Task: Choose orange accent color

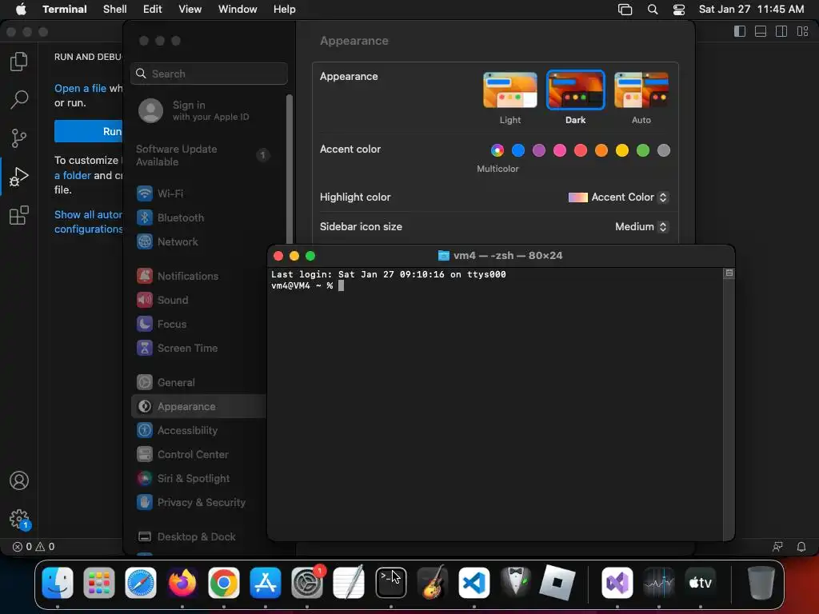Action: [x=601, y=150]
